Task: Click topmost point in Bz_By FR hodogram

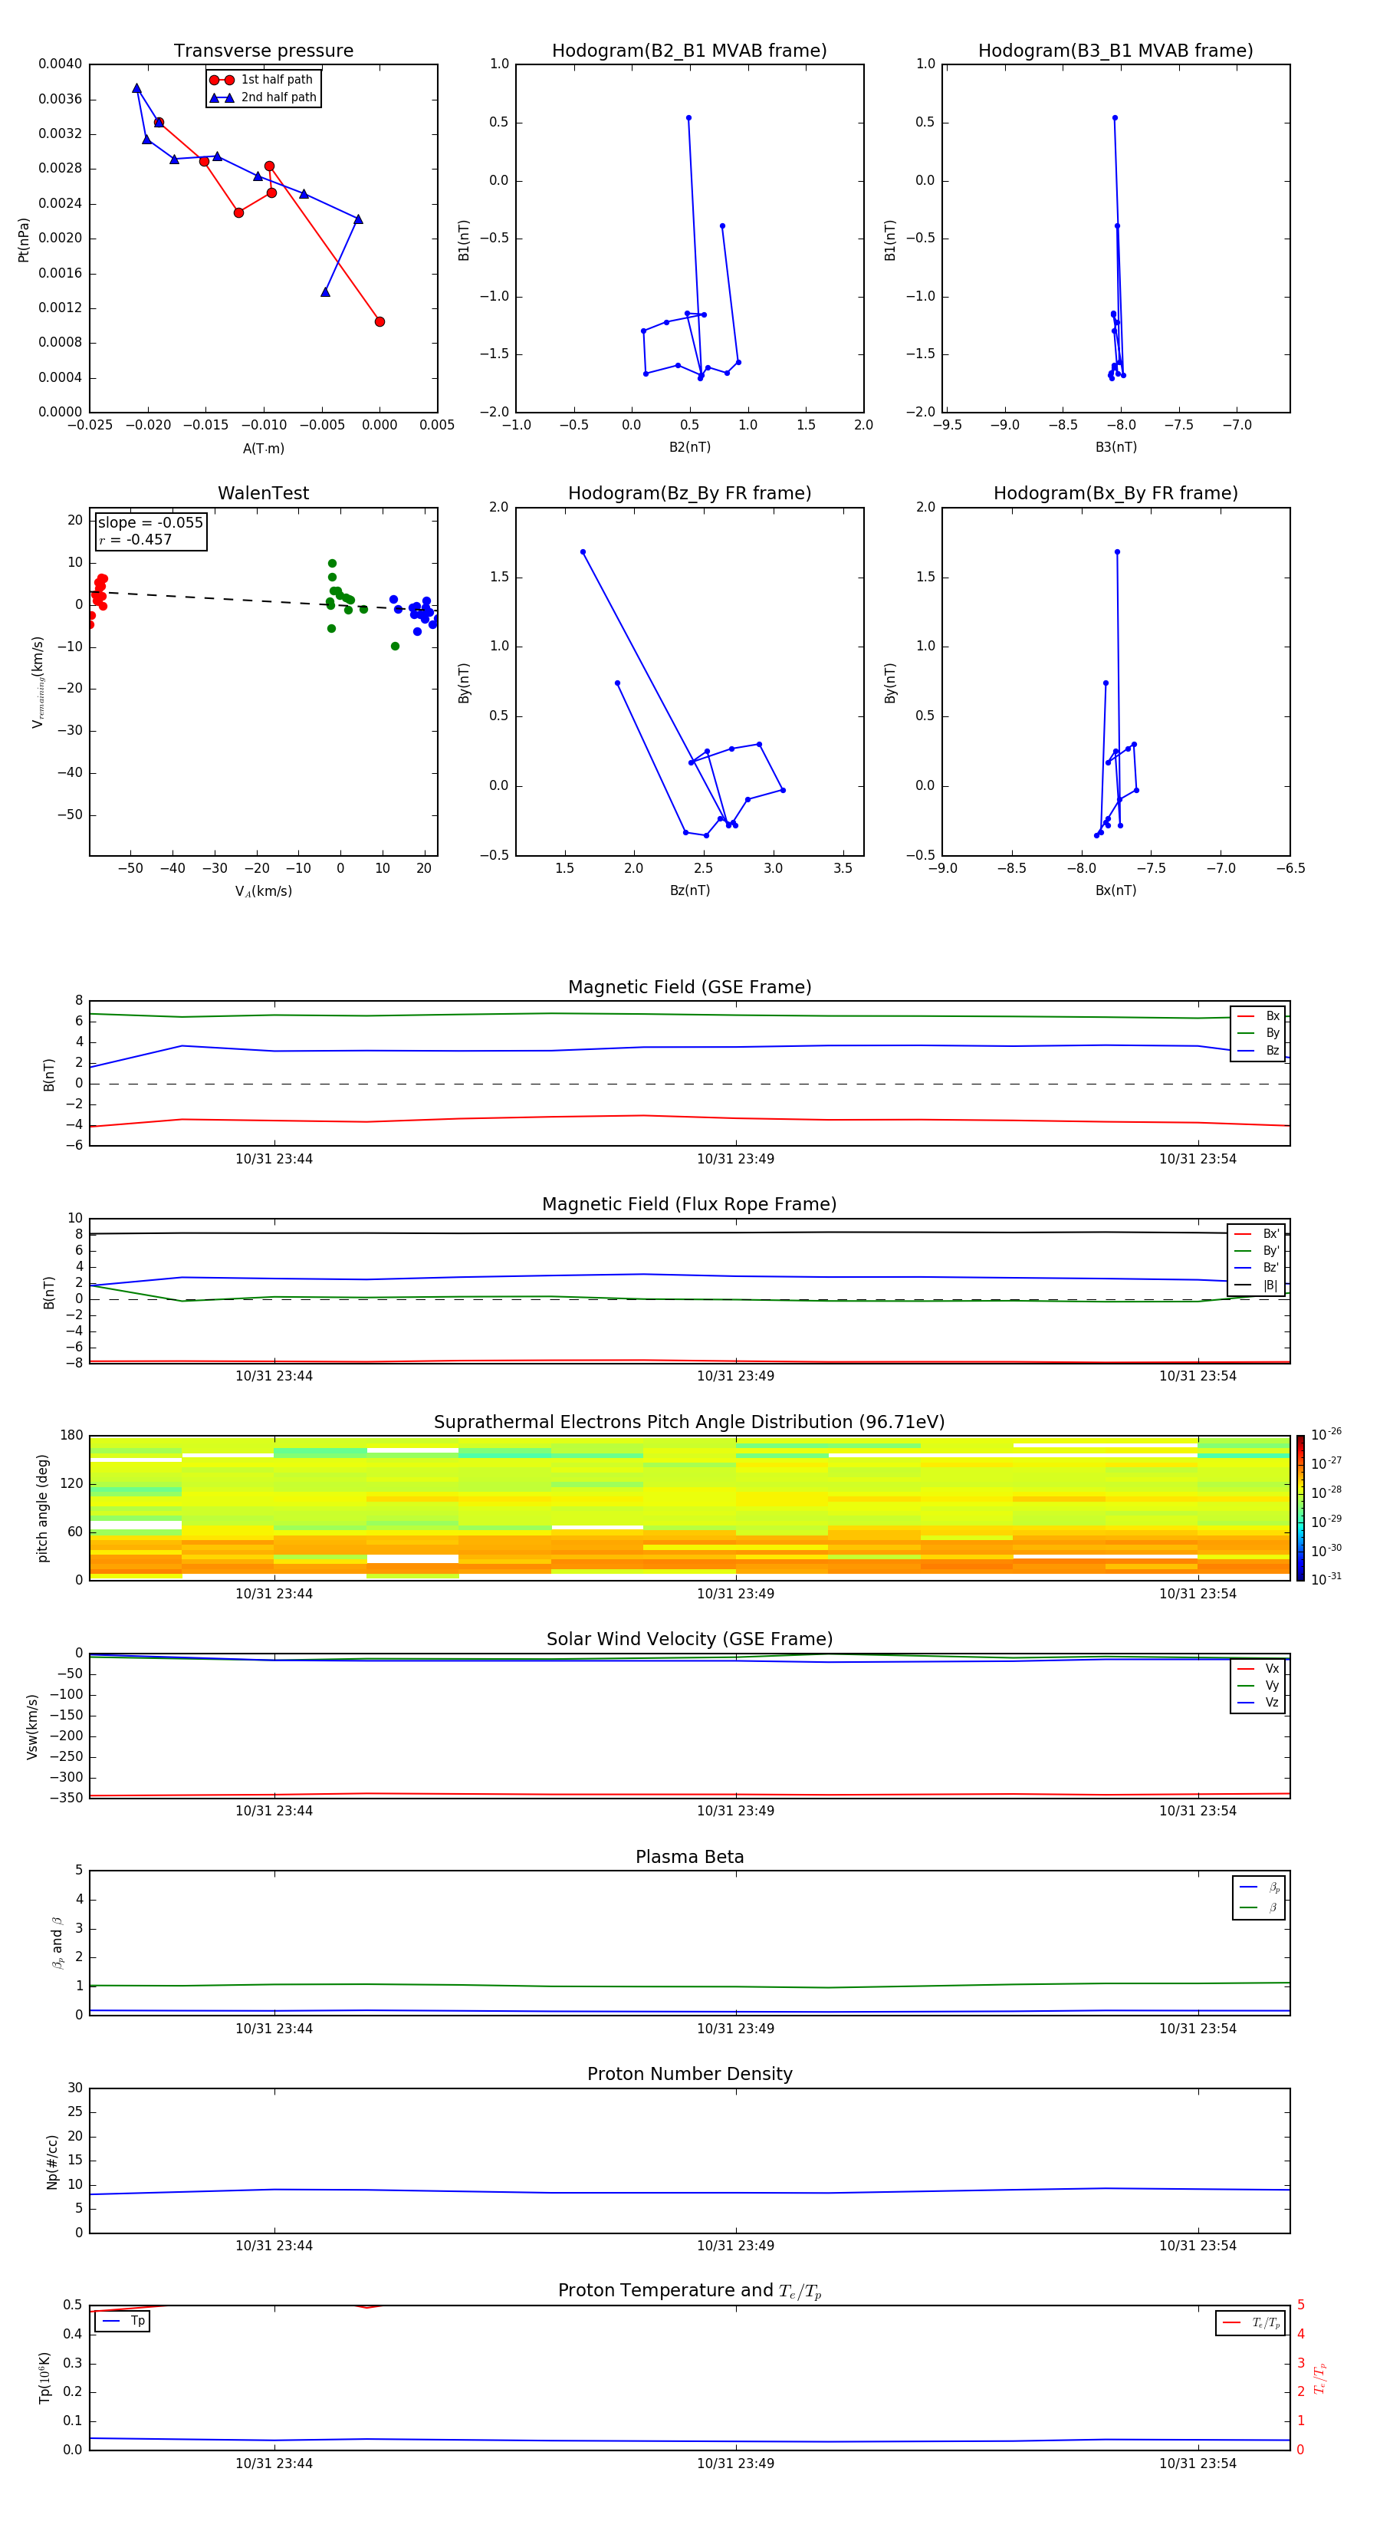Action: click(x=583, y=552)
